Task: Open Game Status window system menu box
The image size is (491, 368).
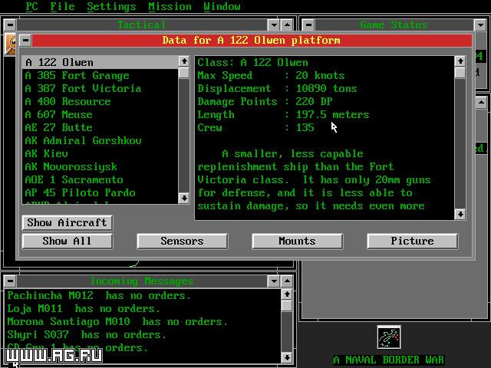Action: tap(308, 25)
